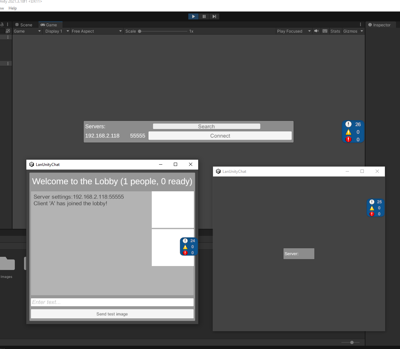
Task: Toggle the Stats overlay
Action: [335, 31]
